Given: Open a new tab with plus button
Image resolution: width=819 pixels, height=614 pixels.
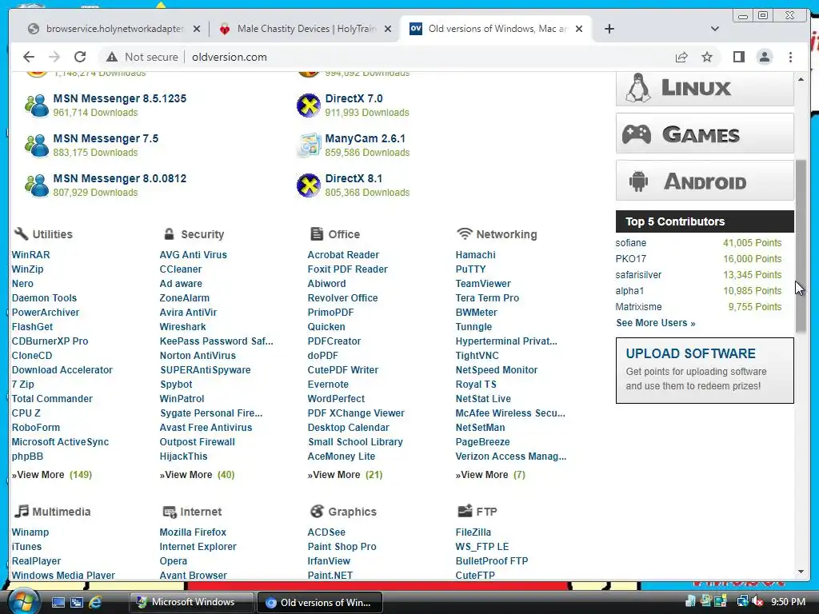Looking at the screenshot, I should click(x=609, y=29).
